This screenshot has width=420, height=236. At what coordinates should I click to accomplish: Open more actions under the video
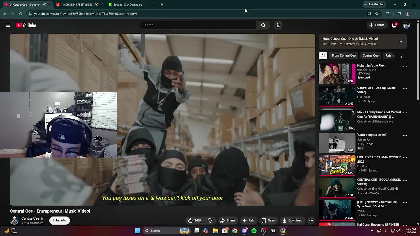[x=311, y=220]
